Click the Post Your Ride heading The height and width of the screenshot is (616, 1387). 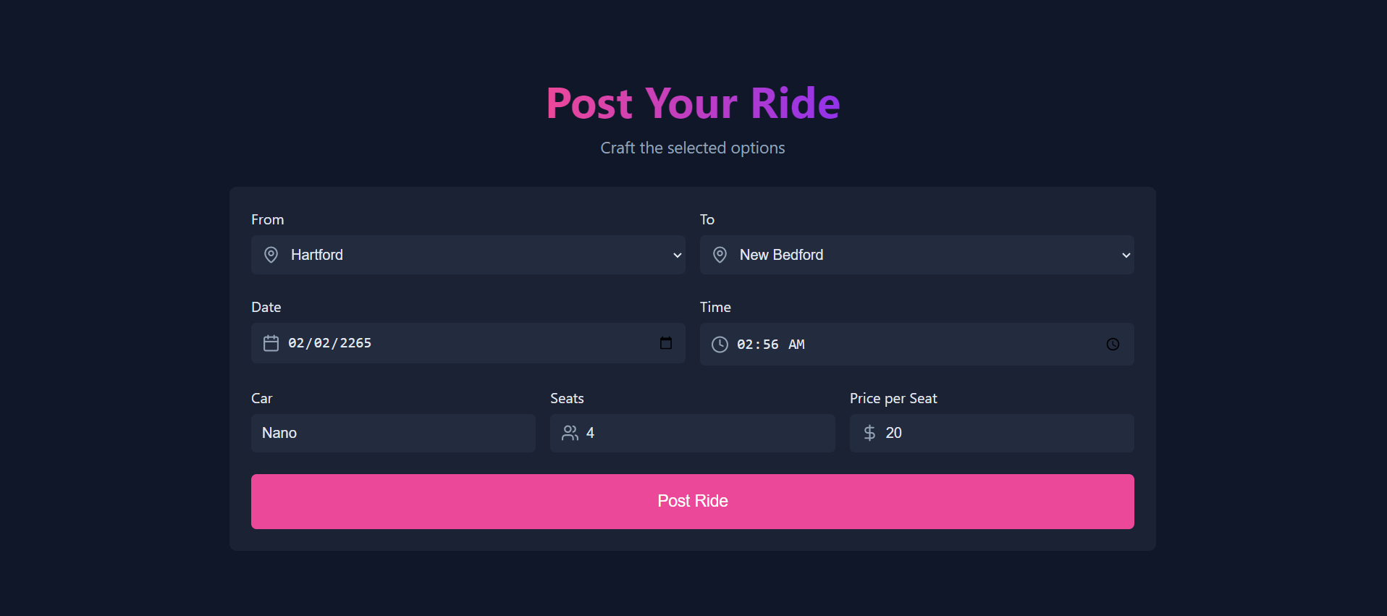[x=693, y=103]
